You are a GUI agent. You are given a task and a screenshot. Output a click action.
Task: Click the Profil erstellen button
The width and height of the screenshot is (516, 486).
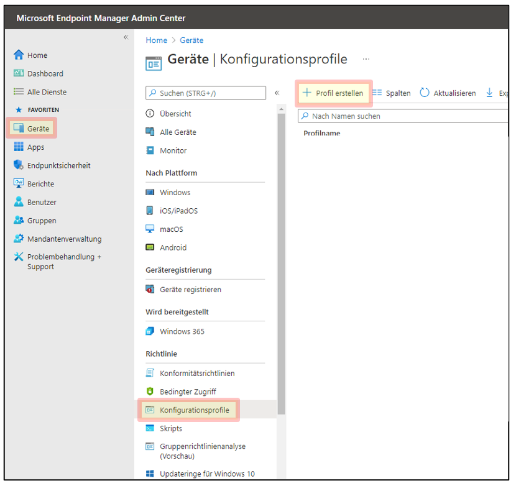tap(333, 93)
